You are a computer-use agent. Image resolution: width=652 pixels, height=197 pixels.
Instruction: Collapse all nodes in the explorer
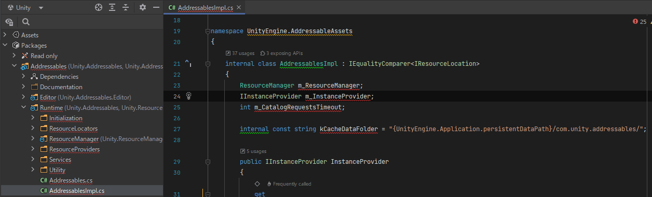click(x=126, y=7)
